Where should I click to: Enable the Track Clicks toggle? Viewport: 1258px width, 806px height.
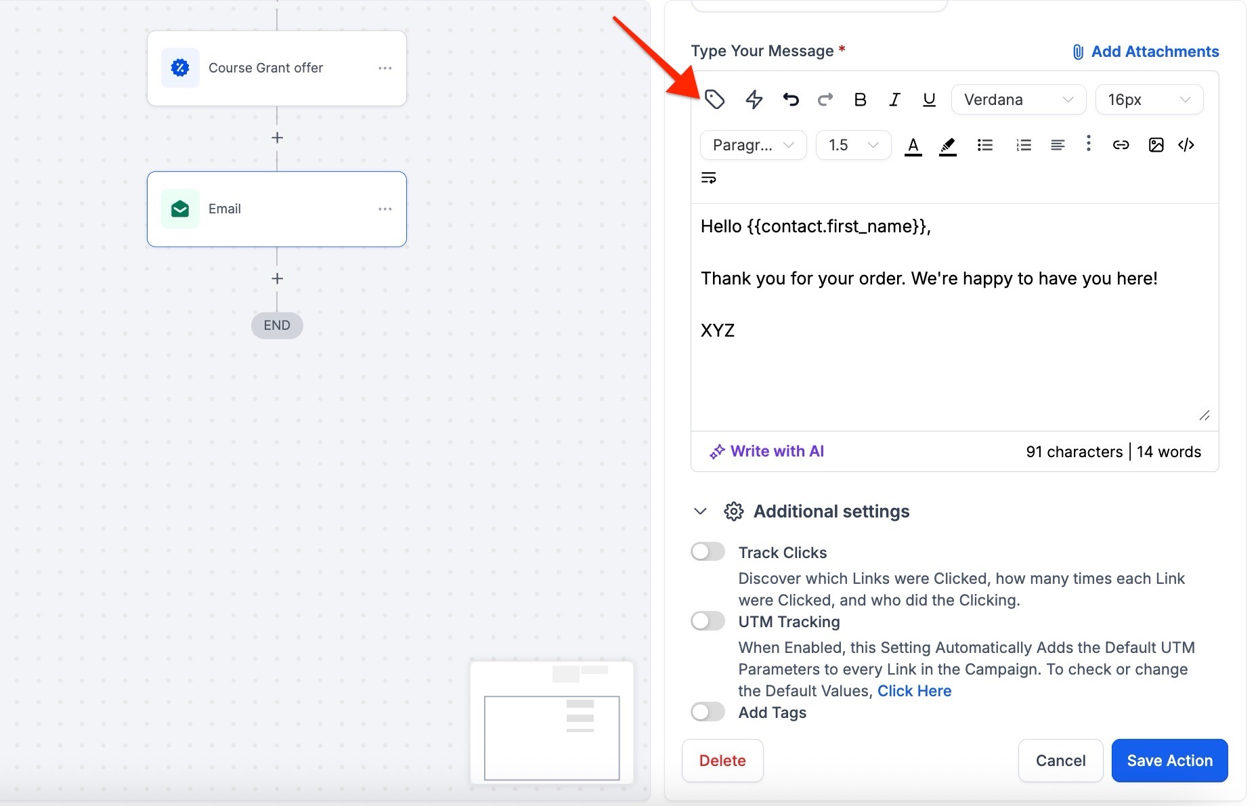(708, 552)
